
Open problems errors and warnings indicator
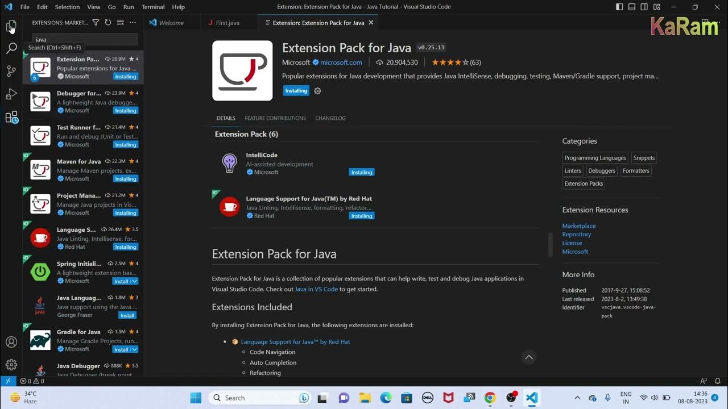[32, 381]
